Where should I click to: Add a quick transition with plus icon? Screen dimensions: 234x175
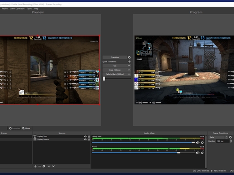tap(129, 62)
